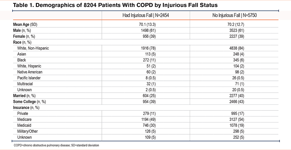Screen dimensions: 291x150
Task: Select the No Injurious Fall column header
Action: [x=234, y=16]
